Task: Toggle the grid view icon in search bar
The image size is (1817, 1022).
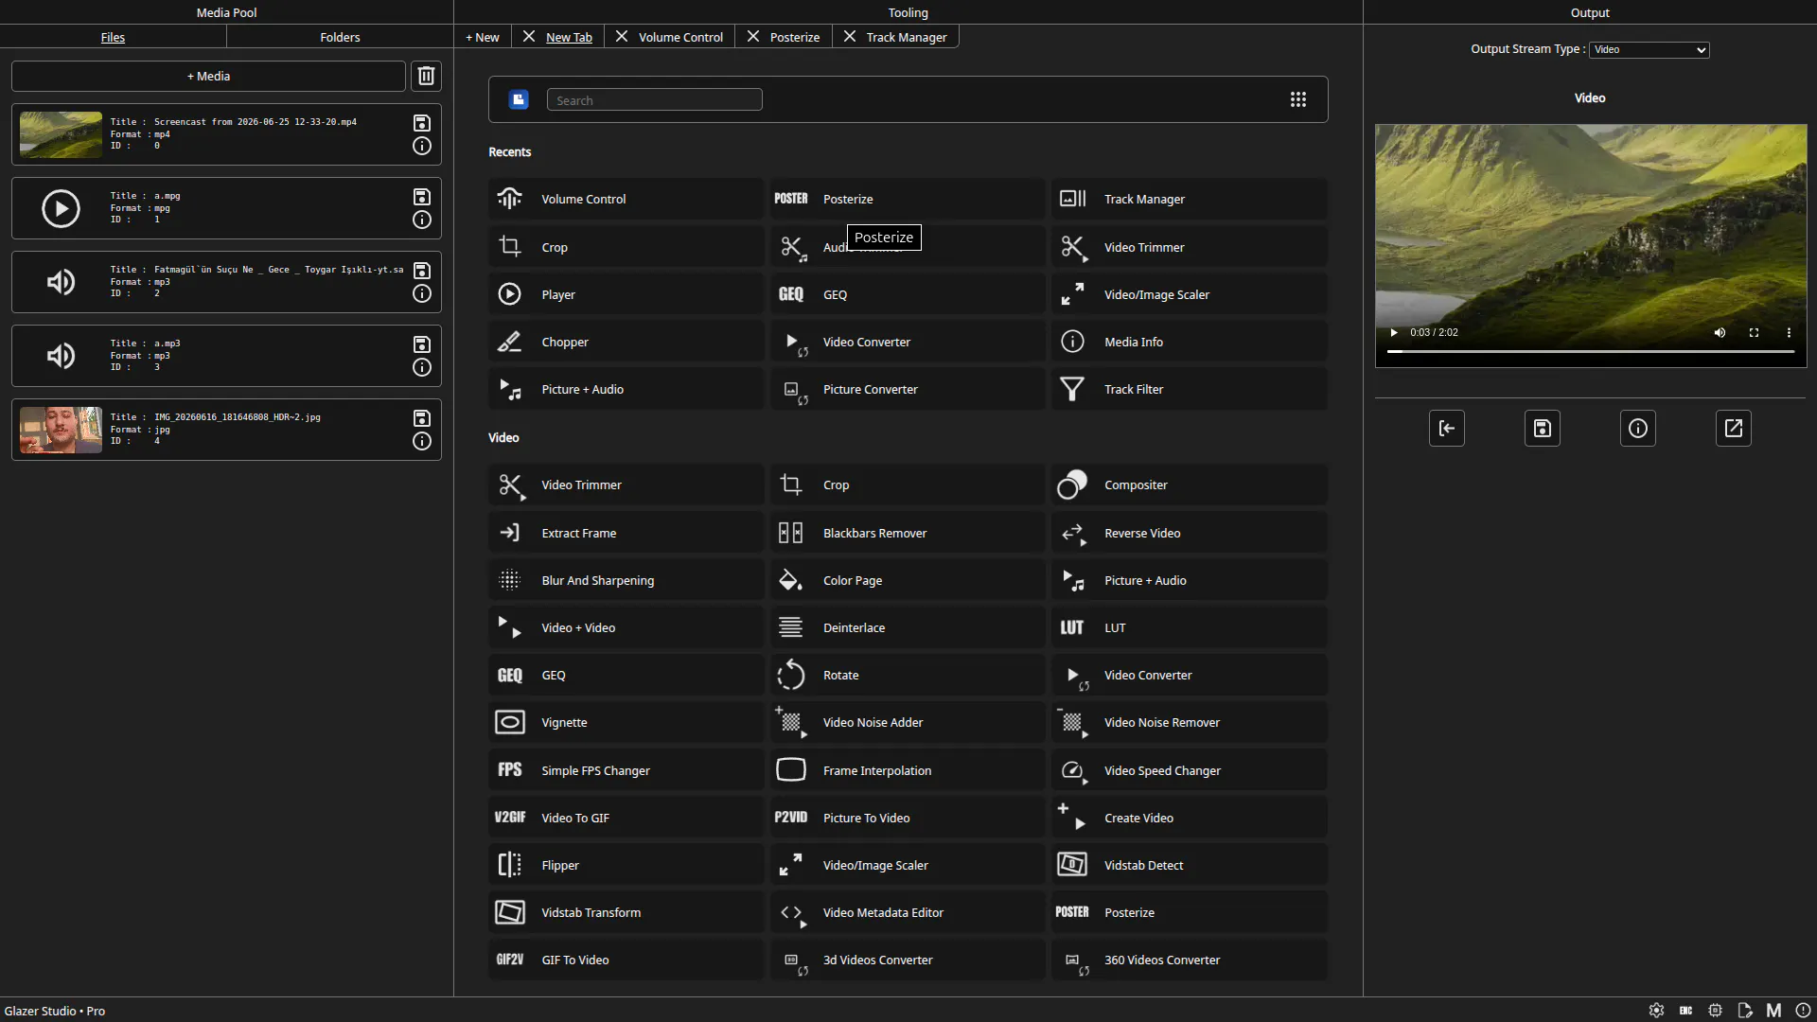Action: [1298, 99]
